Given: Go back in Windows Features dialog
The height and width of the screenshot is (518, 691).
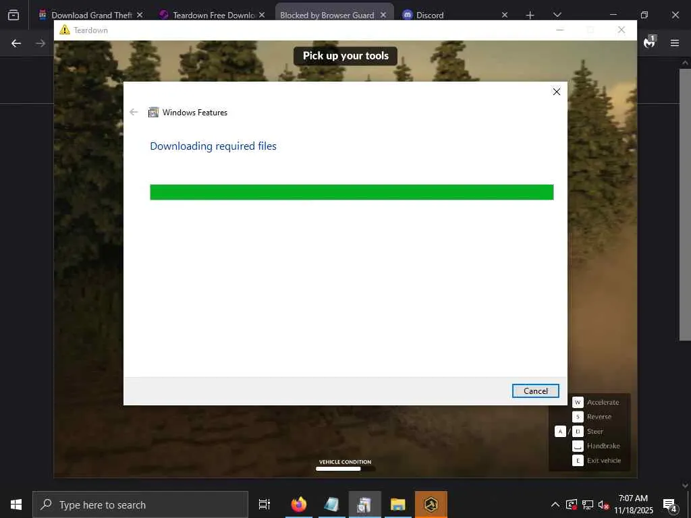Looking at the screenshot, I should [134, 113].
